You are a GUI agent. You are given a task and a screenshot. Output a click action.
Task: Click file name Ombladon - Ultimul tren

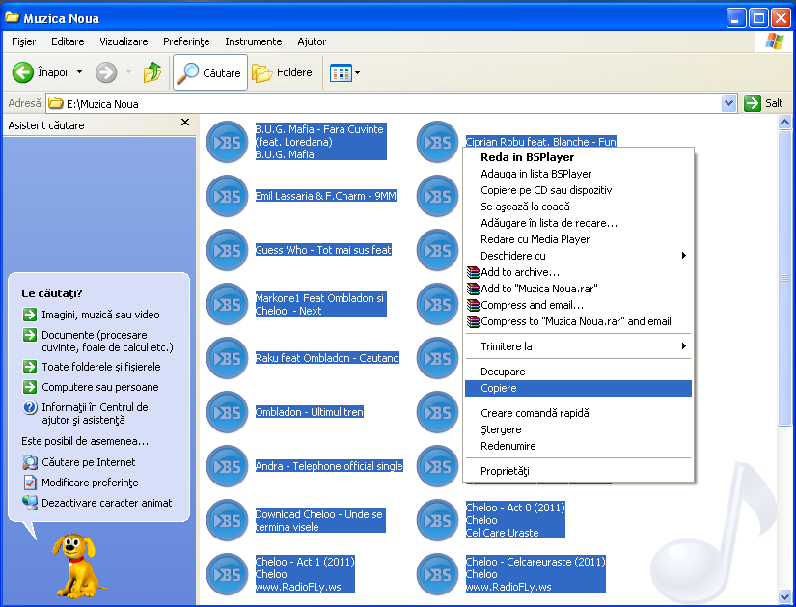[309, 412]
